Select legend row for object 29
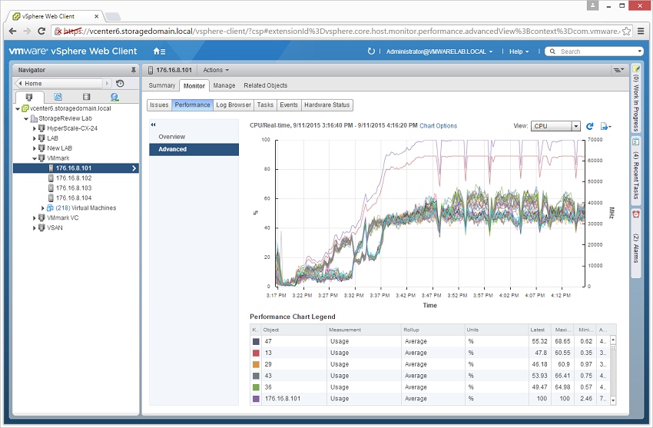This screenshot has width=653, height=428. 429,364
